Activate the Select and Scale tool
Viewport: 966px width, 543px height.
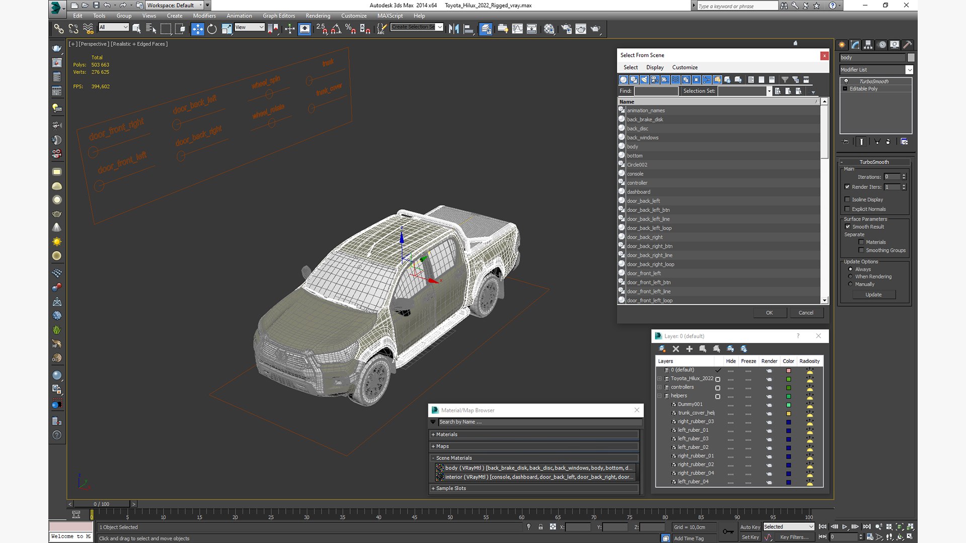(226, 29)
